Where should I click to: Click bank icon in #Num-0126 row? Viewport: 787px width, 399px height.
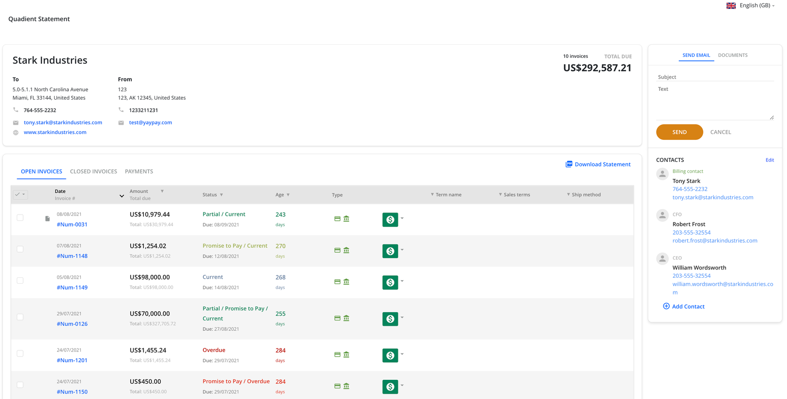coord(346,318)
